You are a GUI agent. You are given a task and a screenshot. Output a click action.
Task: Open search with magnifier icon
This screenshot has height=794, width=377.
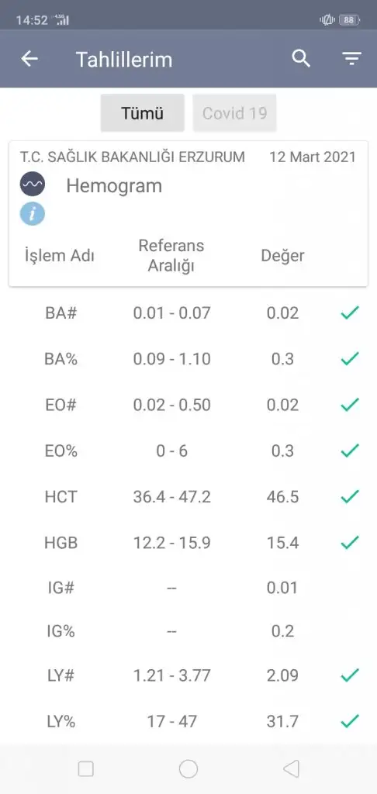pos(301,59)
